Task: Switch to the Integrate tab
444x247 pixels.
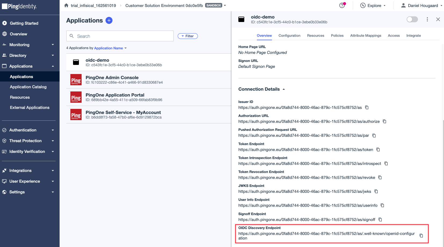Action: pos(414,36)
